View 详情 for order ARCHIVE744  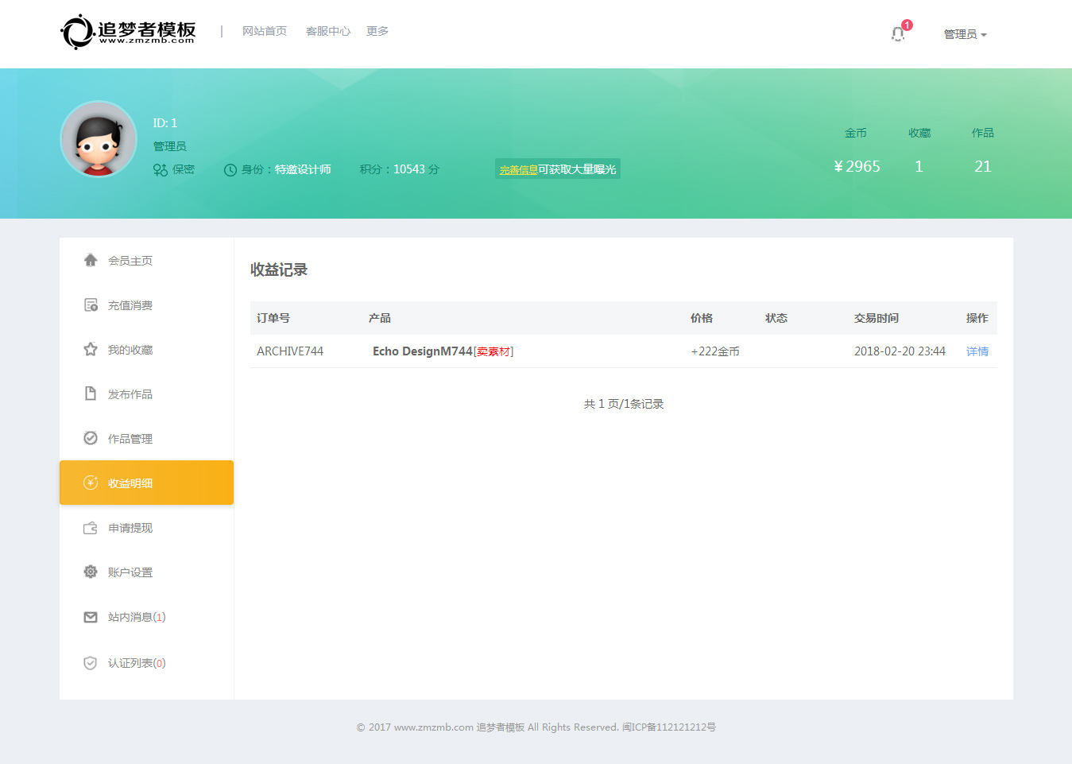pos(977,351)
